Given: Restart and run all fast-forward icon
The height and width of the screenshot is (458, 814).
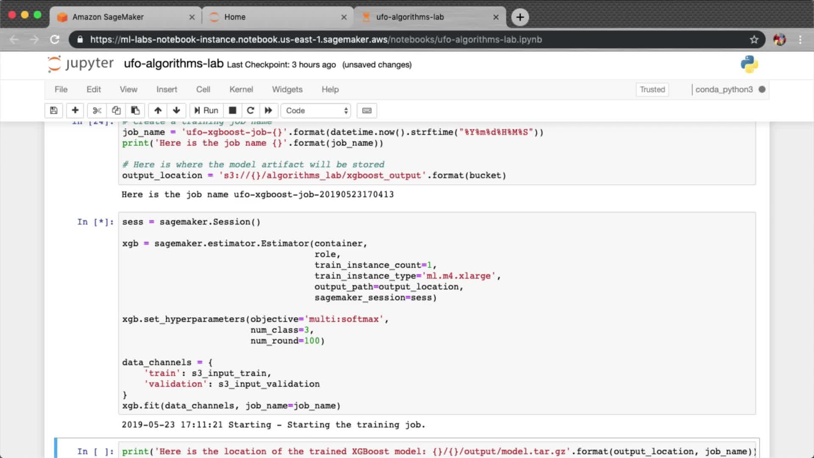Looking at the screenshot, I should [268, 111].
